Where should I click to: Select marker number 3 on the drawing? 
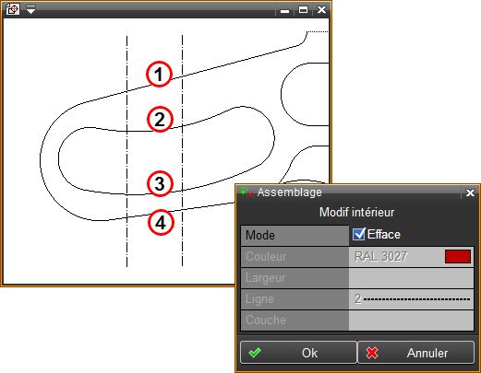pos(160,183)
